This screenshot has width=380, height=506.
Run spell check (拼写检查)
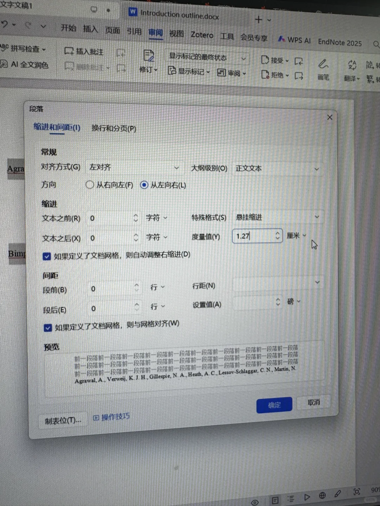pyautogui.click(x=25, y=49)
